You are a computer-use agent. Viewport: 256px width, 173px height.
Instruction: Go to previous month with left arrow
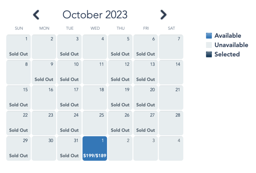[x=36, y=15]
